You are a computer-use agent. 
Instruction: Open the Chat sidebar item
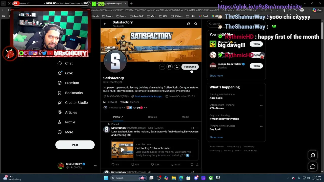click(x=65, y=63)
